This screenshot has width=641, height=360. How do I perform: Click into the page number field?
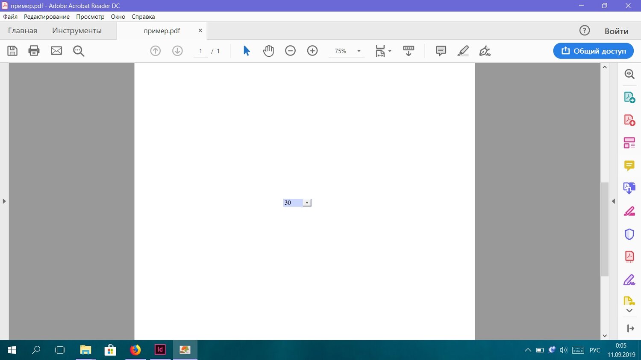tap(200, 51)
